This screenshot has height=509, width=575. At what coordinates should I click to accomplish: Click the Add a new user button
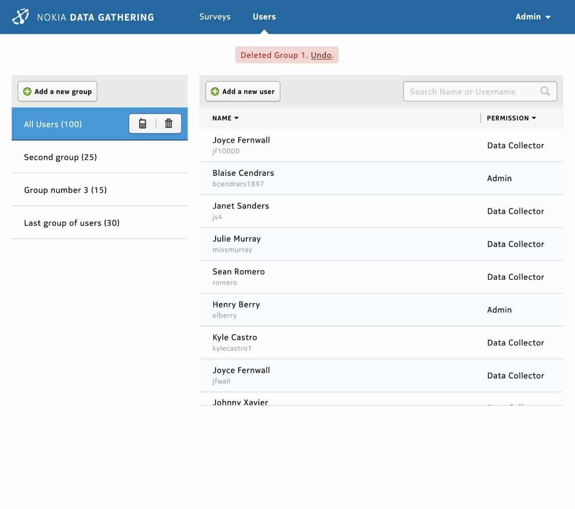243,92
